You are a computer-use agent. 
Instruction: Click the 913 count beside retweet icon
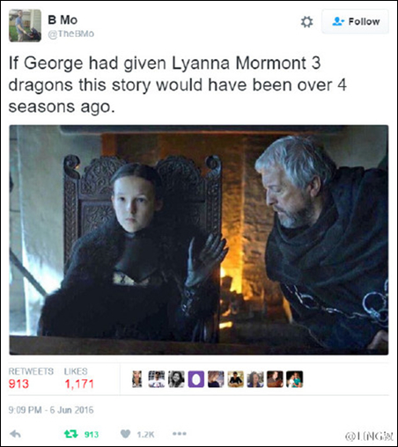[x=92, y=435]
